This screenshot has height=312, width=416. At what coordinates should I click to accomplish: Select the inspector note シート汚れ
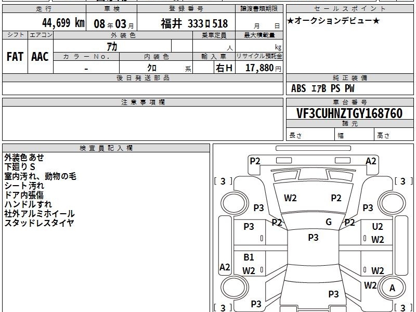tap(24, 186)
